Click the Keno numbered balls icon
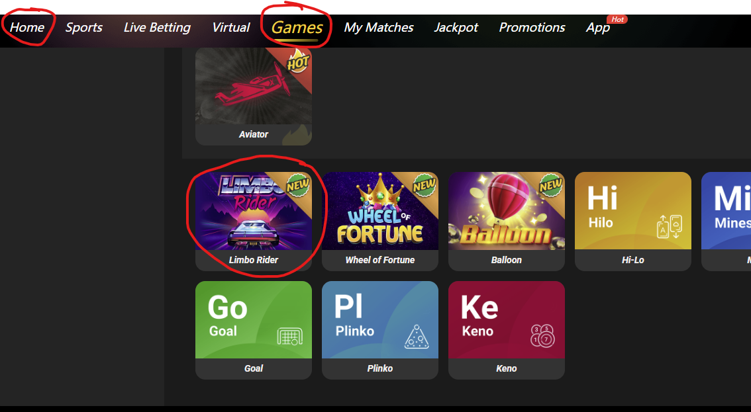This screenshot has width=751, height=412. 542,335
